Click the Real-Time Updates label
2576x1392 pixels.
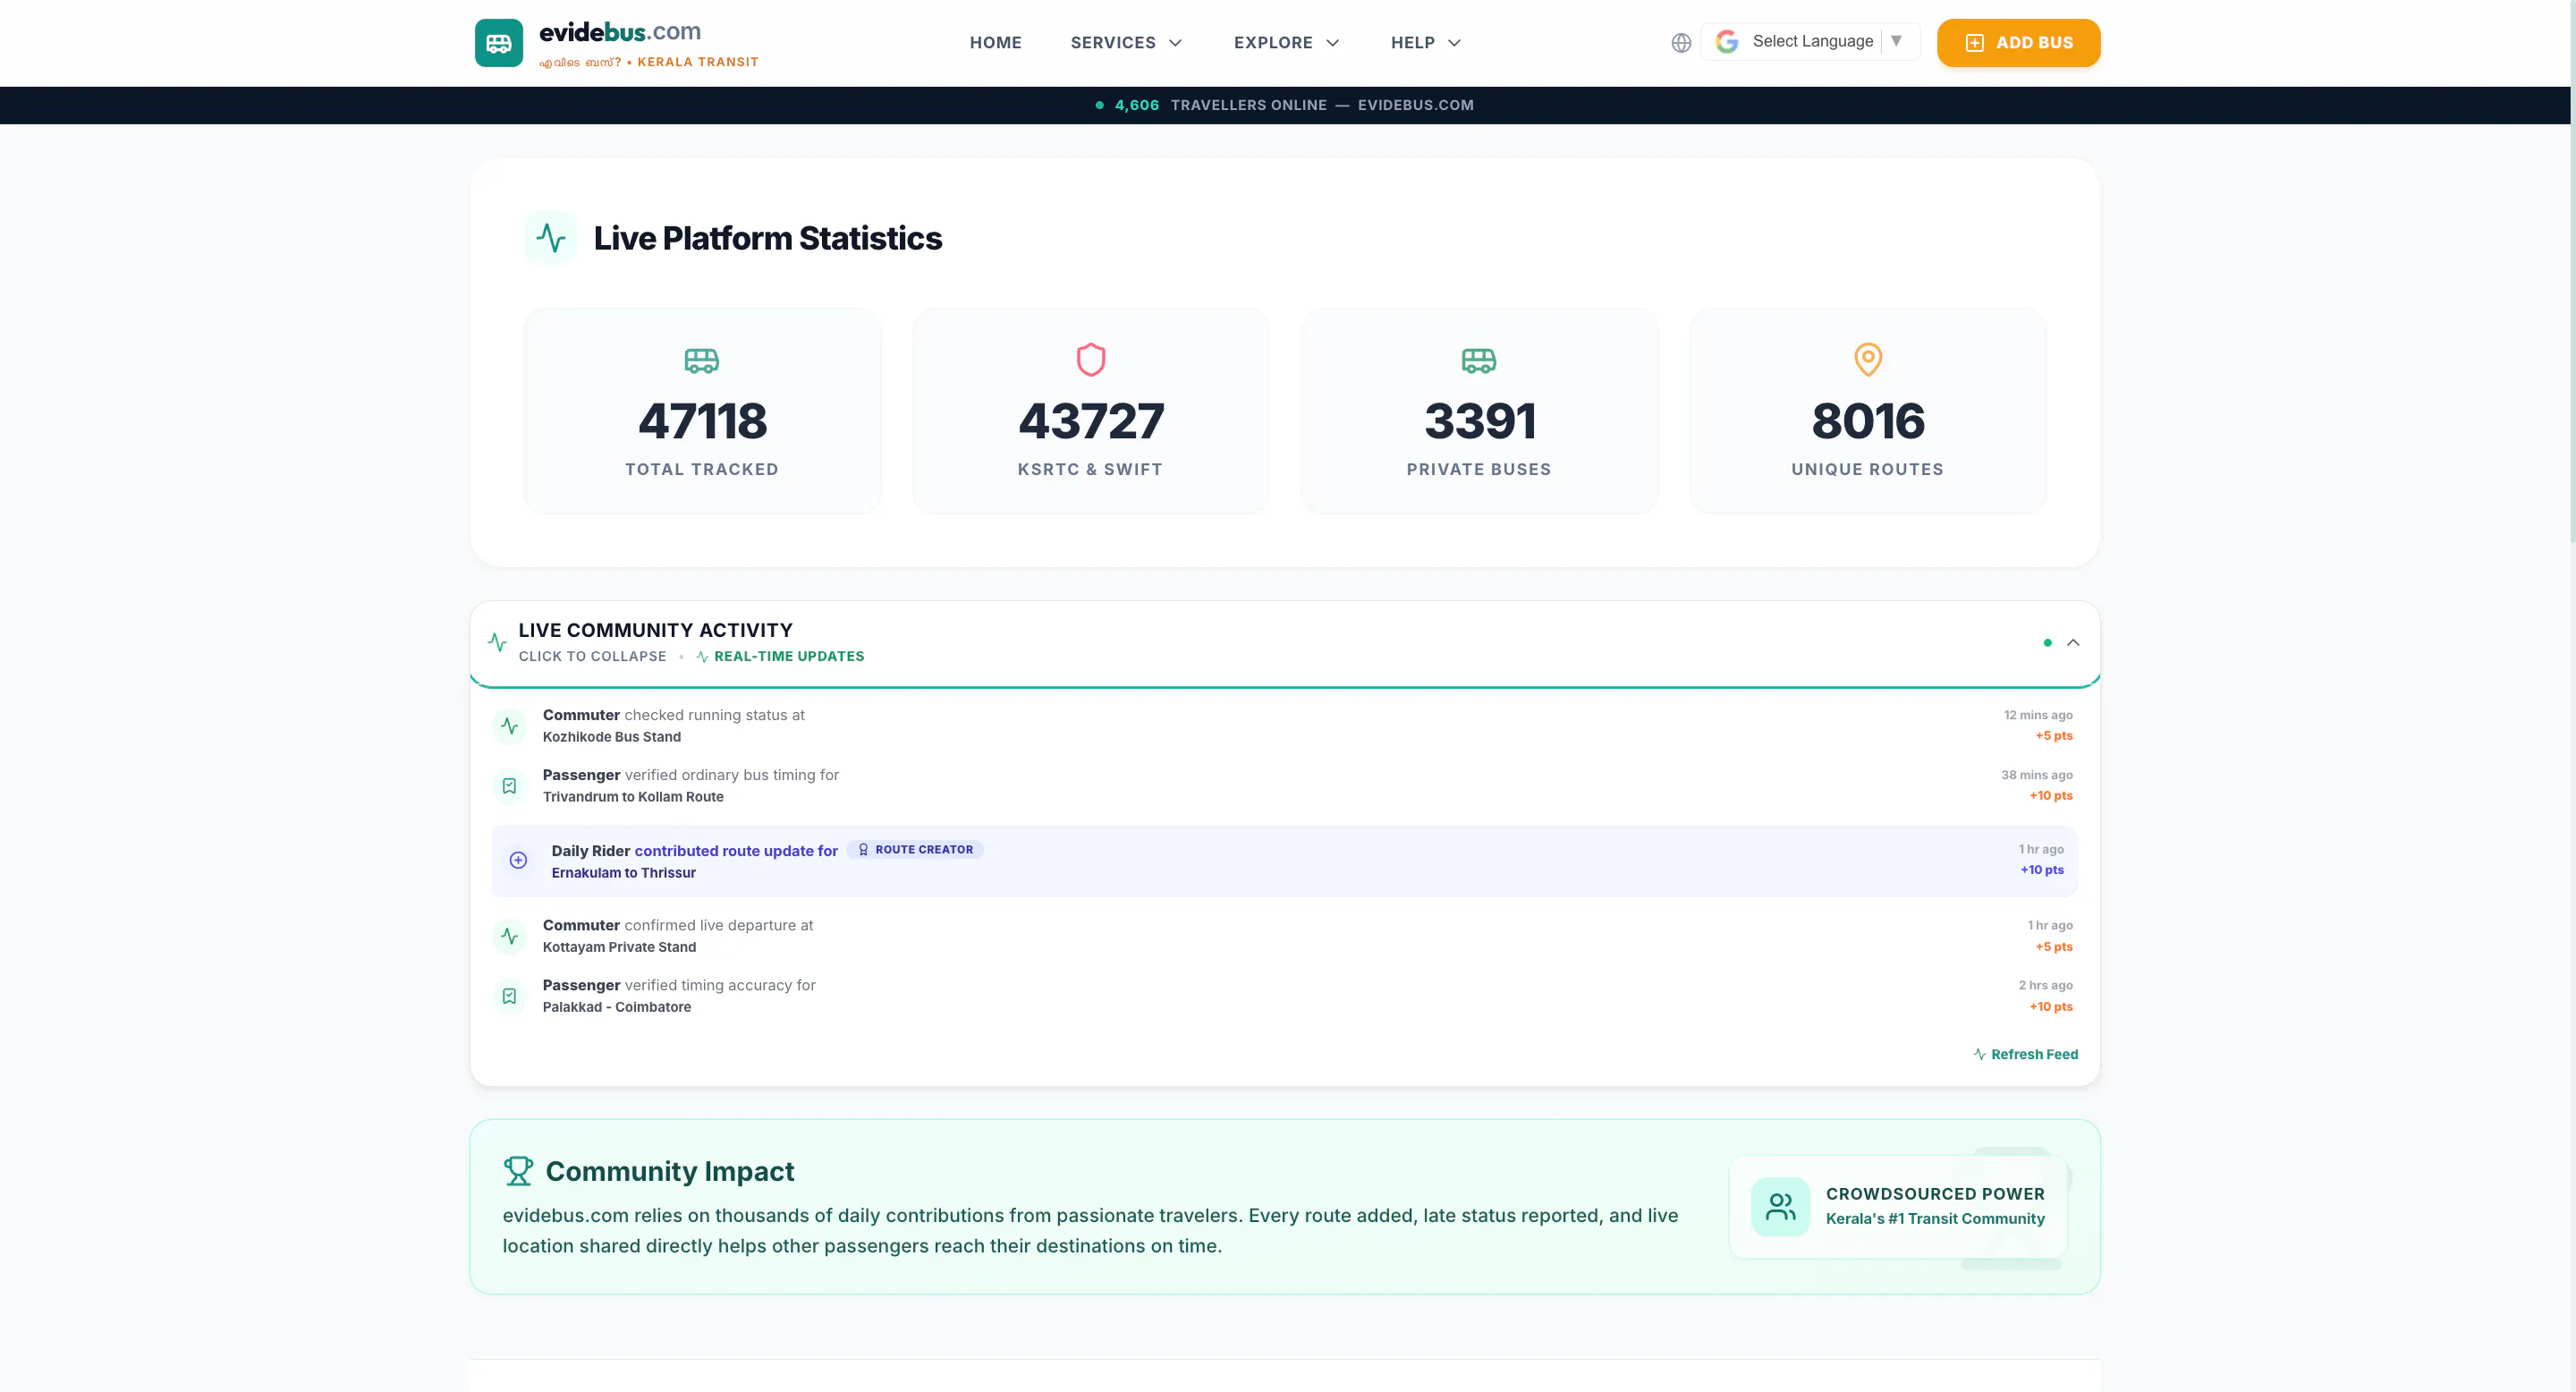780,657
